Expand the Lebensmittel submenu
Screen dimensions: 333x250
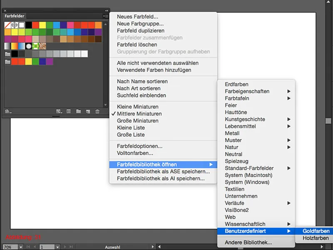click(x=256, y=126)
